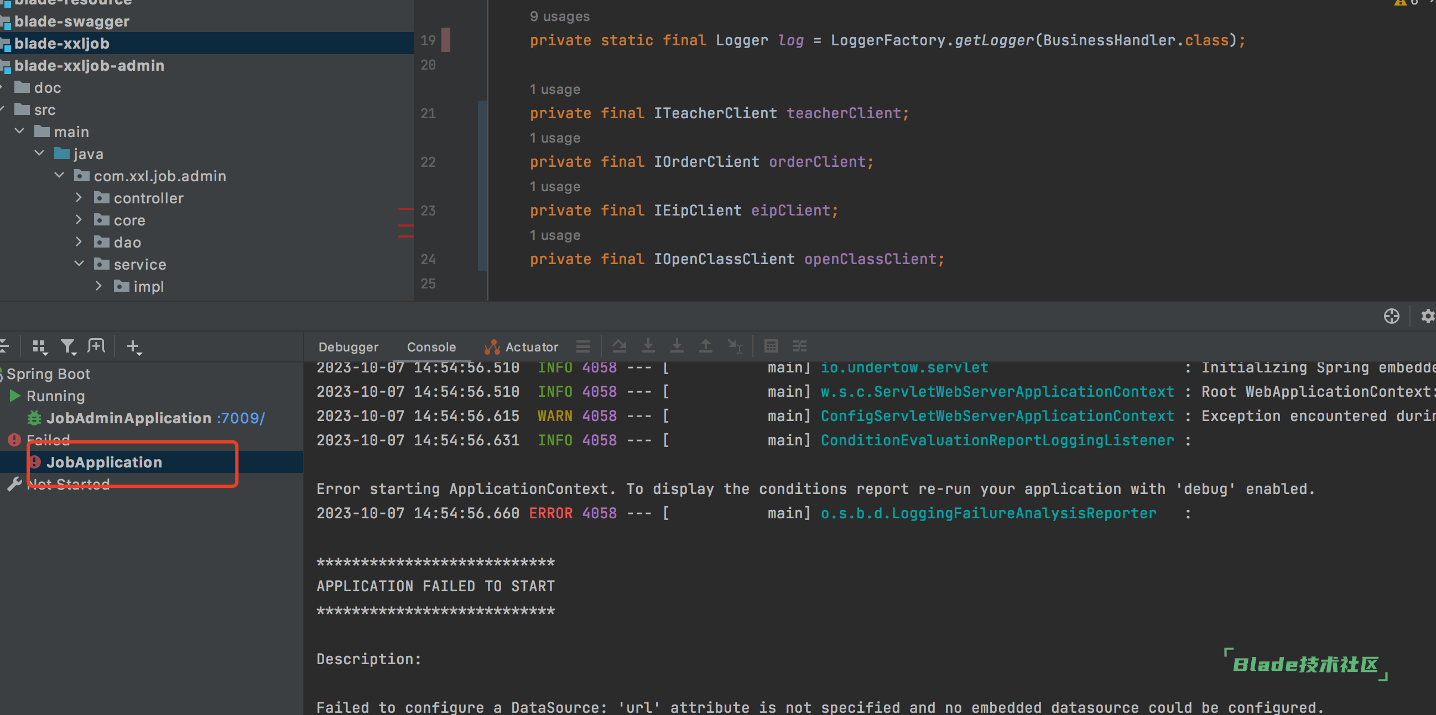Expand the controller package
Screen dimensions: 1436x715
tap(79, 197)
